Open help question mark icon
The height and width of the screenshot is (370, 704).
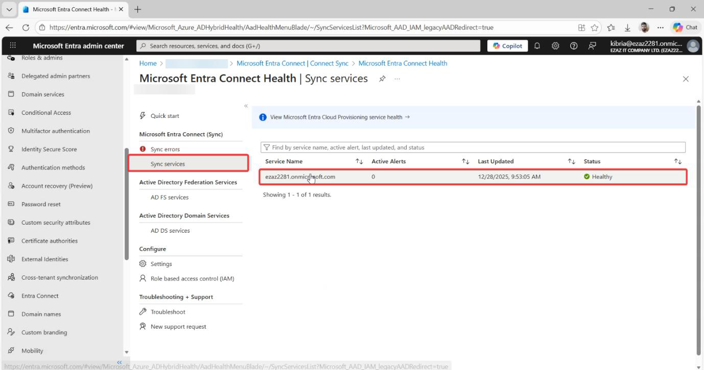click(x=574, y=46)
